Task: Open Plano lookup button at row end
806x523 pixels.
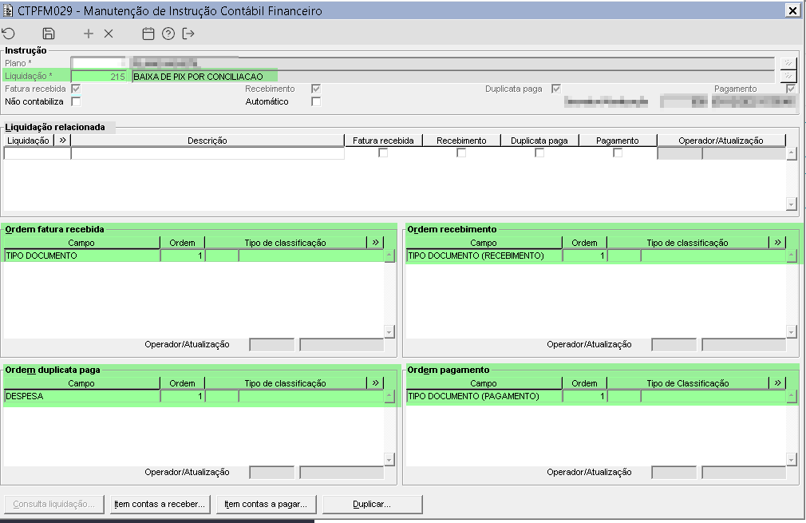Action: tap(788, 63)
